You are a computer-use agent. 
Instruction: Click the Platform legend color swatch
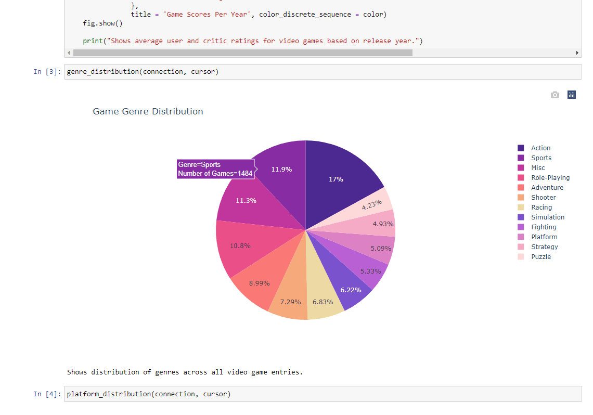(x=521, y=237)
